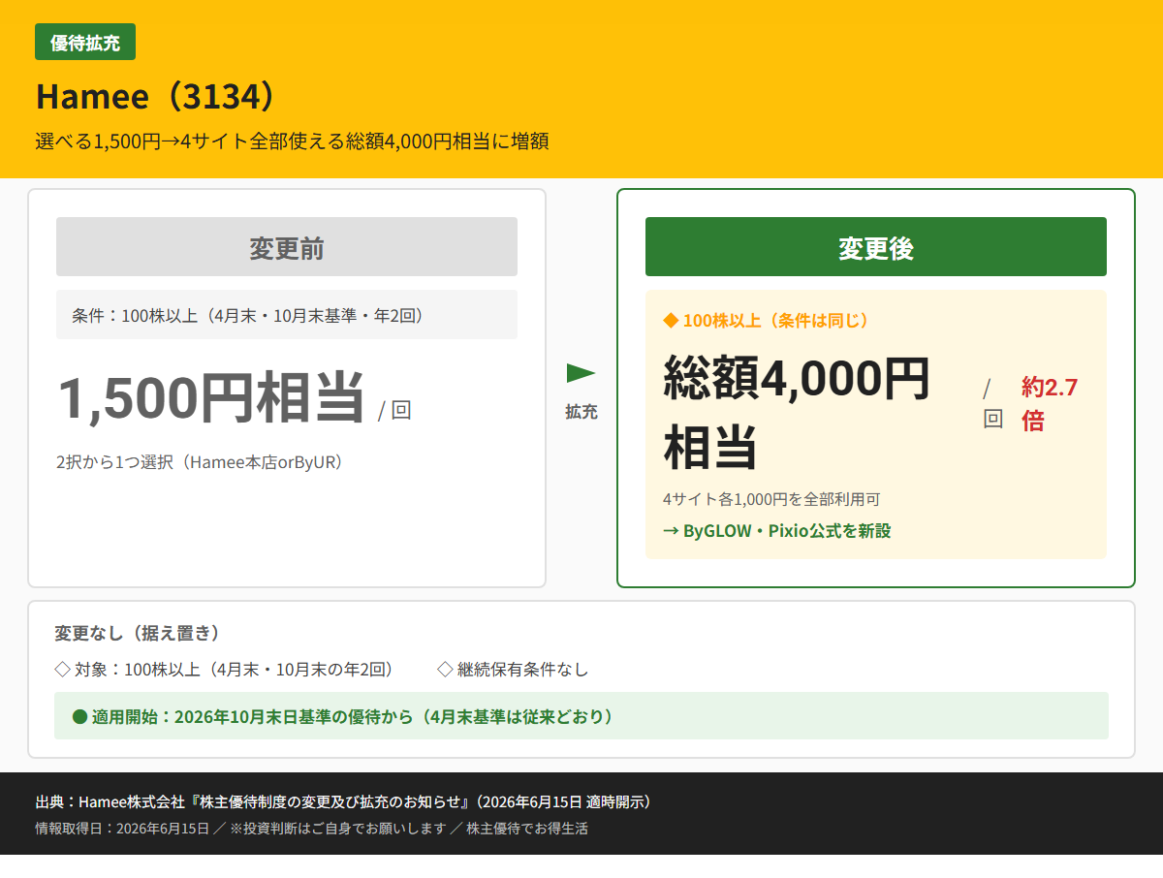Click the red diamond before 対象
Image resolution: width=1163 pixels, height=878 pixels.
pos(62,669)
